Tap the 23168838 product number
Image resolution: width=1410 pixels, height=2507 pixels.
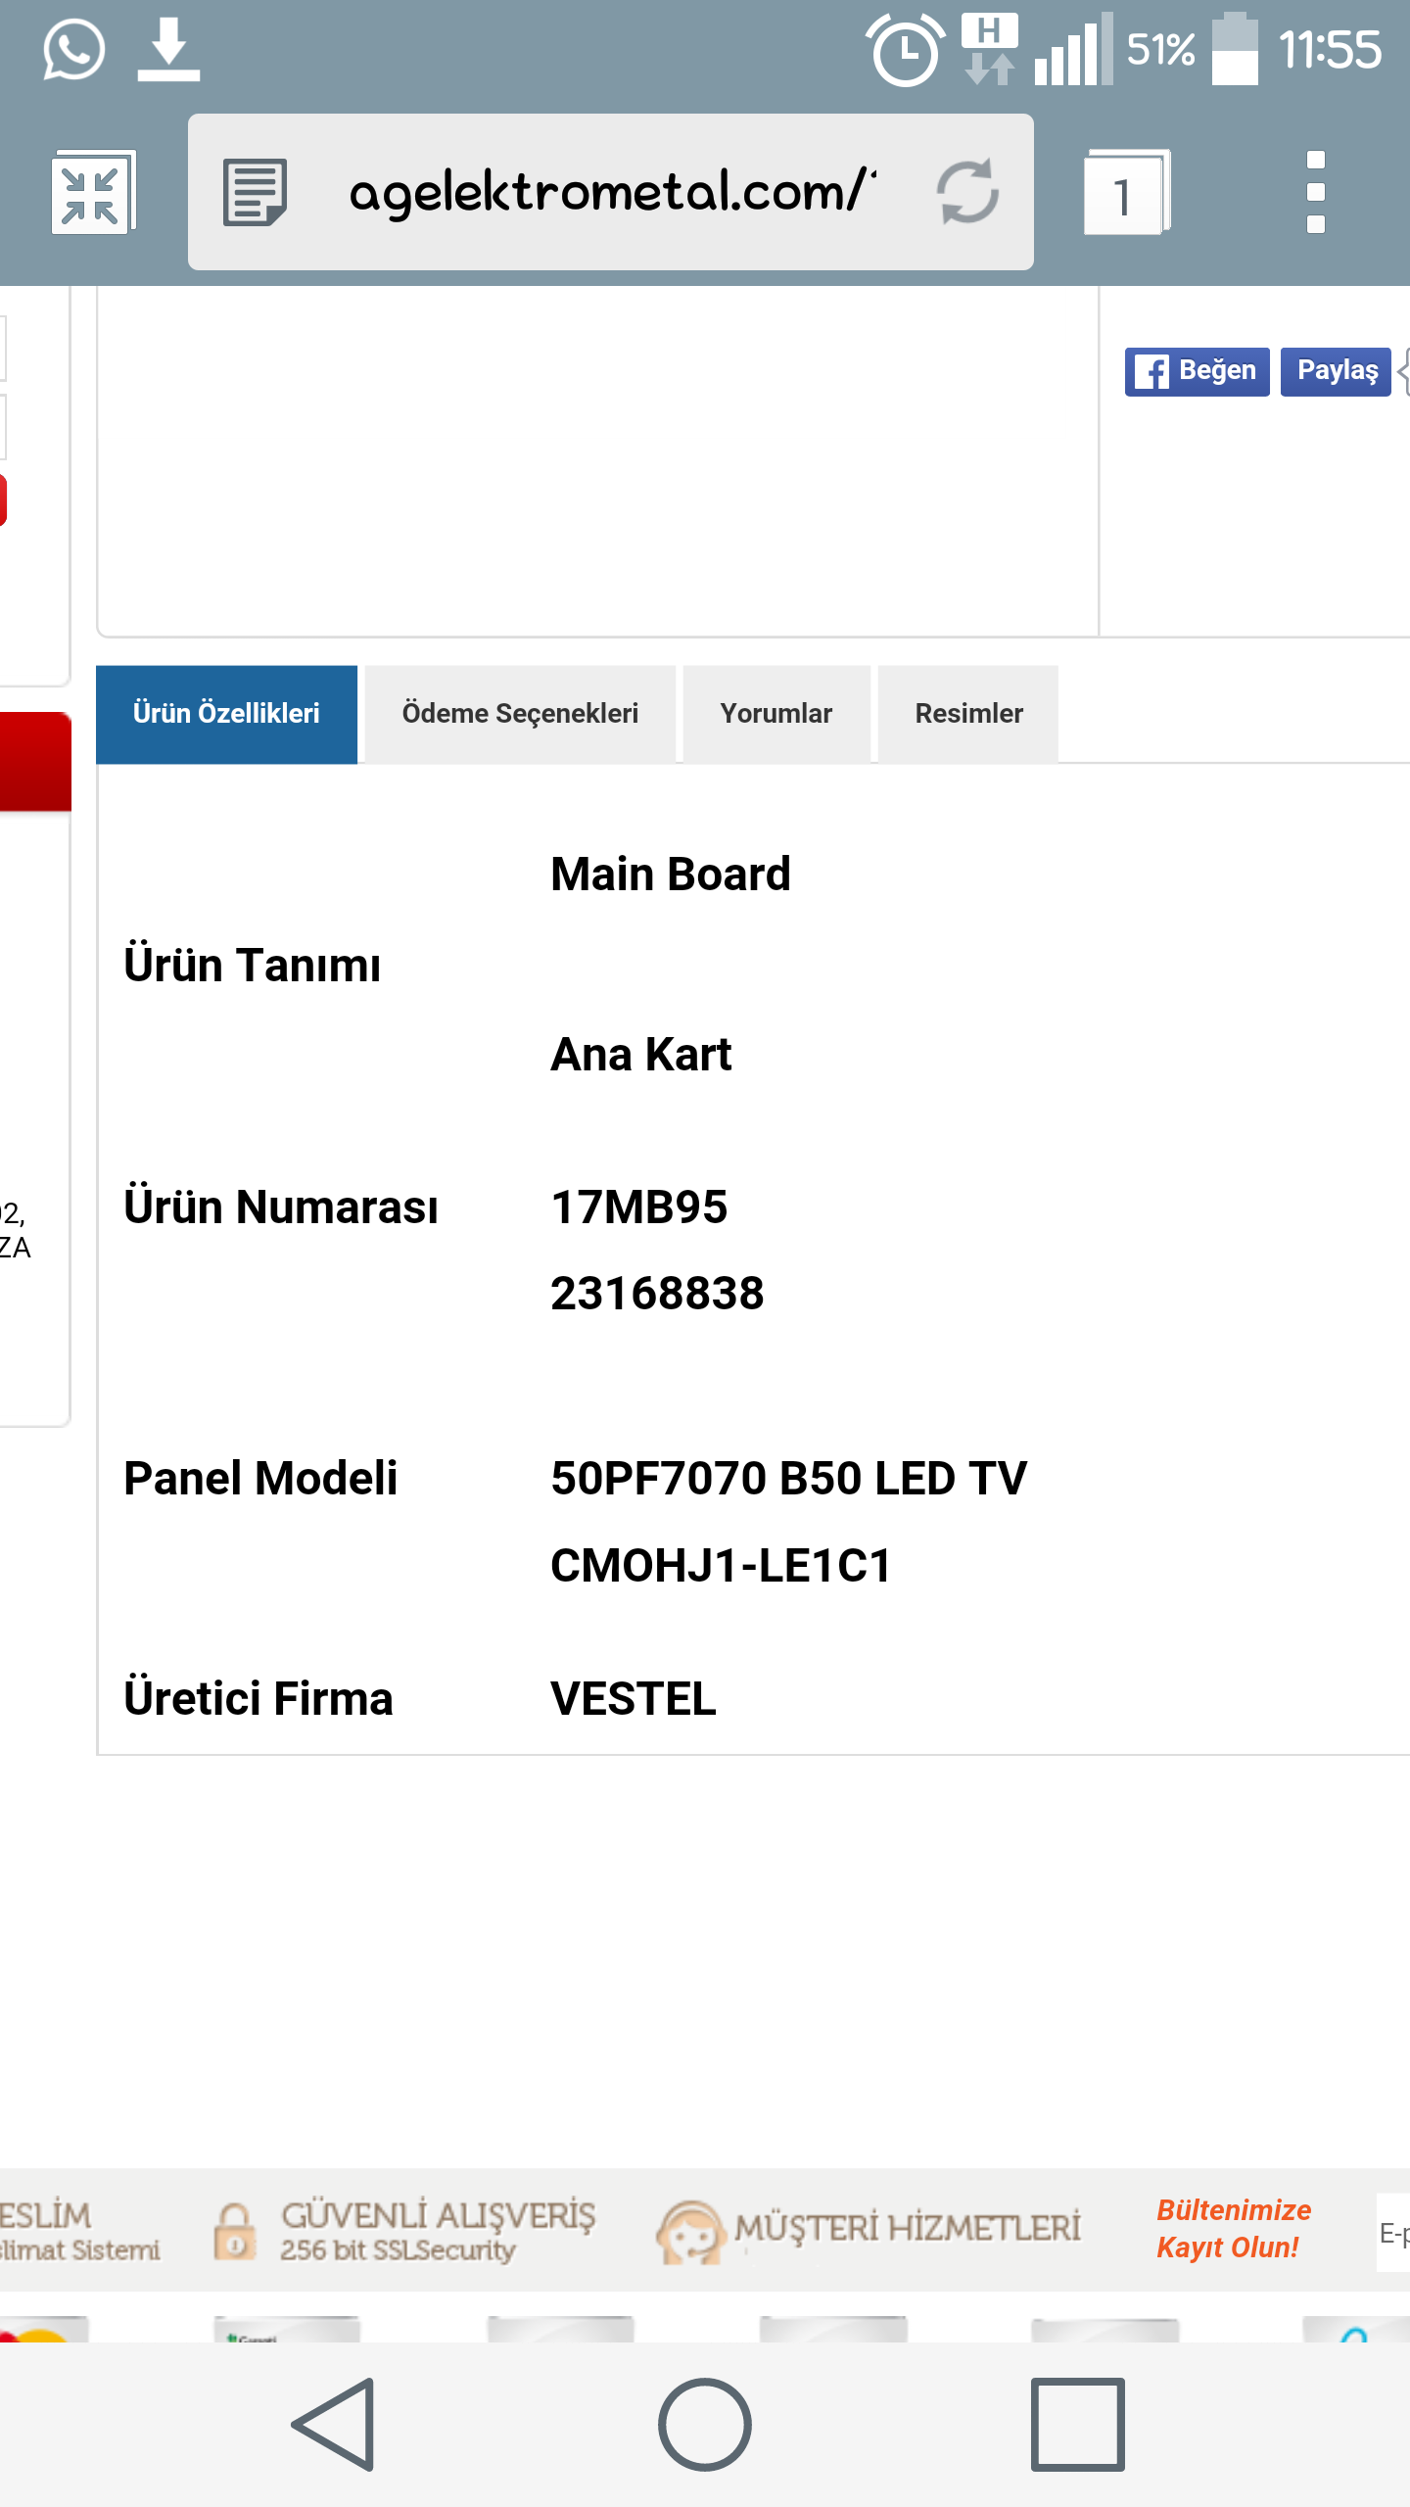pos(657,1294)
